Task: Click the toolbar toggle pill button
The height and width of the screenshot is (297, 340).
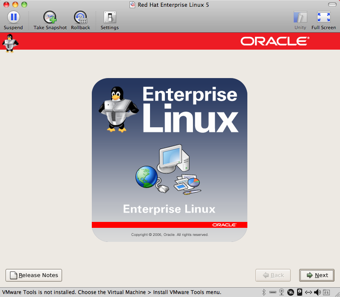Action: click(332, 5)
